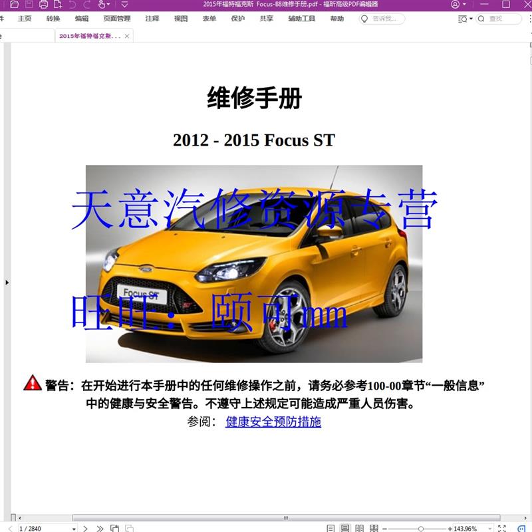
Task: Expand the left navigation panel arrow
Action: tap(7, 282)
